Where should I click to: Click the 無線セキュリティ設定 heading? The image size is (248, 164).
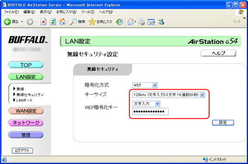point(93,54)
